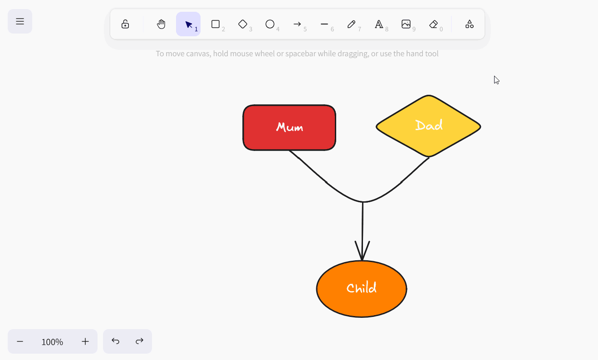Toggle the keep-tool-active lock
598x360 pixels.
[x=125, y=24]
